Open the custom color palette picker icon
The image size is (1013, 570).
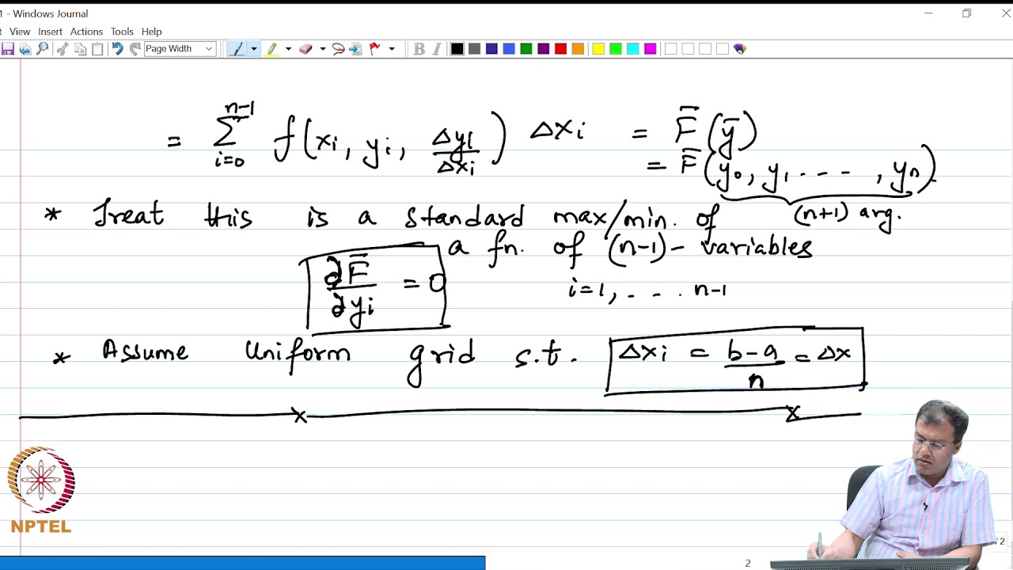click(740, 49)
